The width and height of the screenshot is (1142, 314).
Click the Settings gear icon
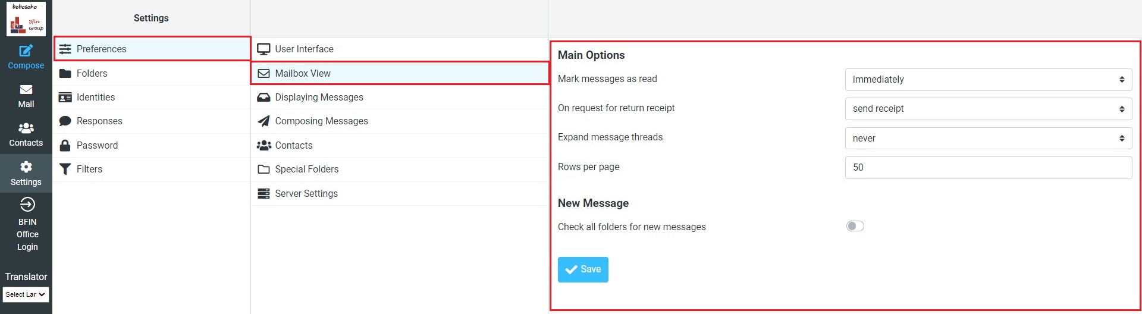(26, 167)
